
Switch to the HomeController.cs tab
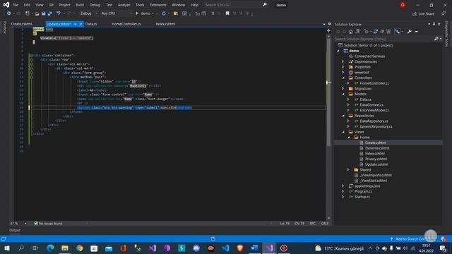point(126,24)
